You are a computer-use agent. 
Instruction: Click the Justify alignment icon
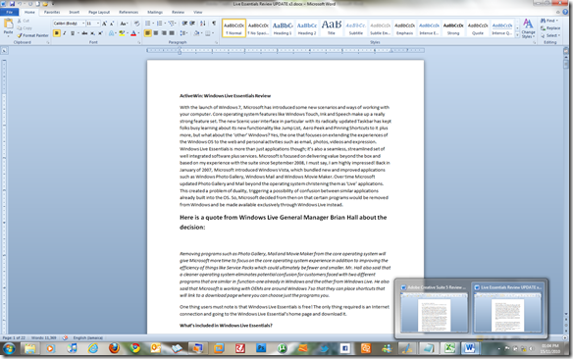click(x=172, y=33)
